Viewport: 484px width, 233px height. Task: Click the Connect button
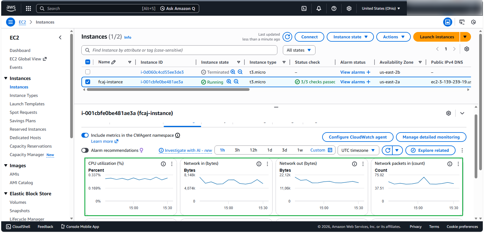309,37
